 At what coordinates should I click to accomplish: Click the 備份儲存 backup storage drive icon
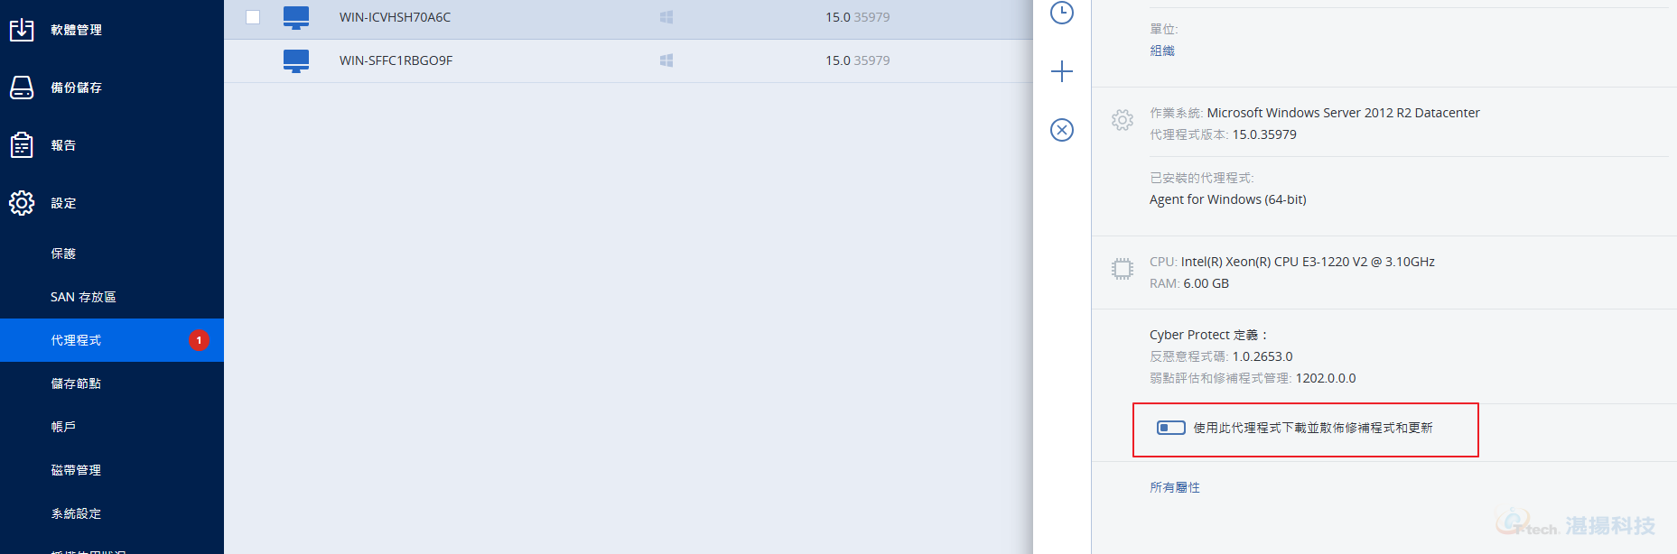coord(22,88)
